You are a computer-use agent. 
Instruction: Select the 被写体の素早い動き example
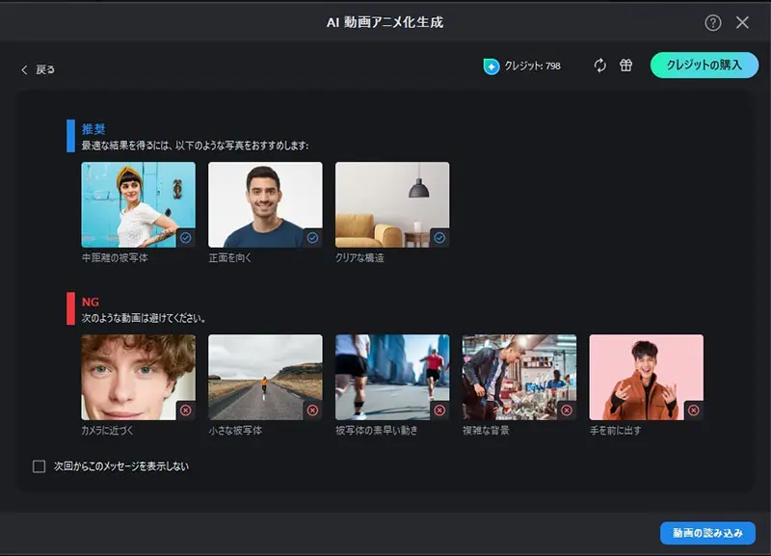coord(391,376)
